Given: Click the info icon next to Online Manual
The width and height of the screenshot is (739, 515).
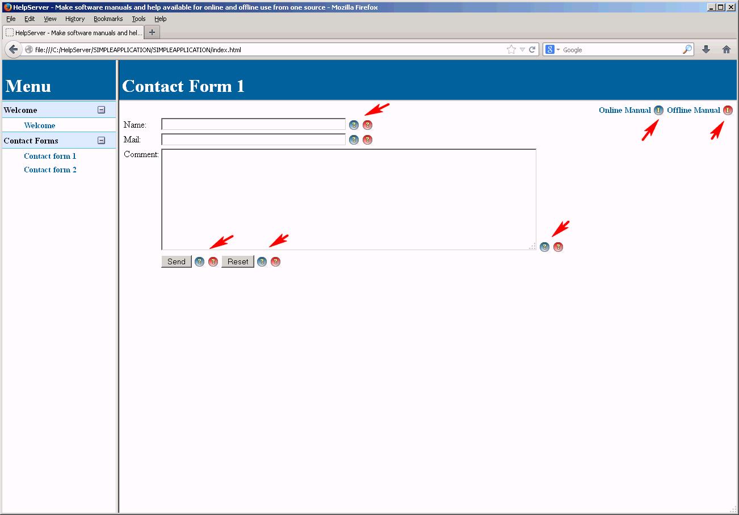Looking at the screenshot, I should tap(658, 110).
